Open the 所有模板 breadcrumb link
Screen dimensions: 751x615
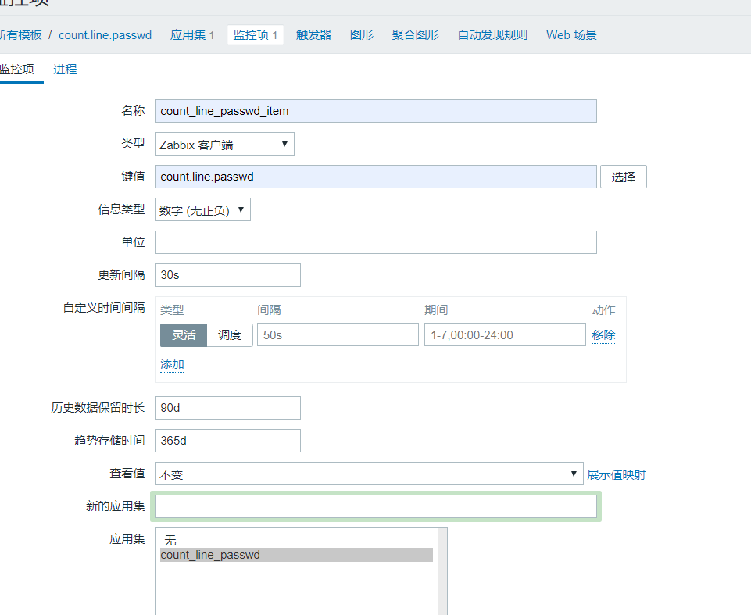20,35
